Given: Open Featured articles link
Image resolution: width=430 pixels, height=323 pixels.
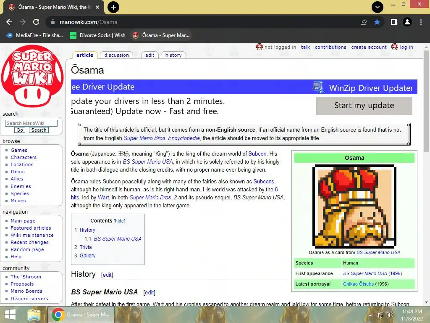Looking at the screenshot, I should [31, 228].
